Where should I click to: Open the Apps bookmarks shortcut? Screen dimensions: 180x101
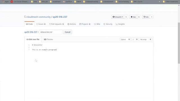5,2
